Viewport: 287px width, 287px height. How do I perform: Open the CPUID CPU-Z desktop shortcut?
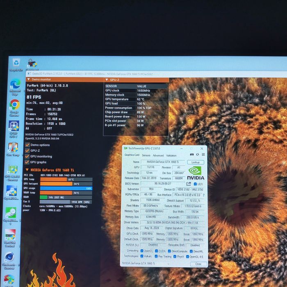point(14,129)
